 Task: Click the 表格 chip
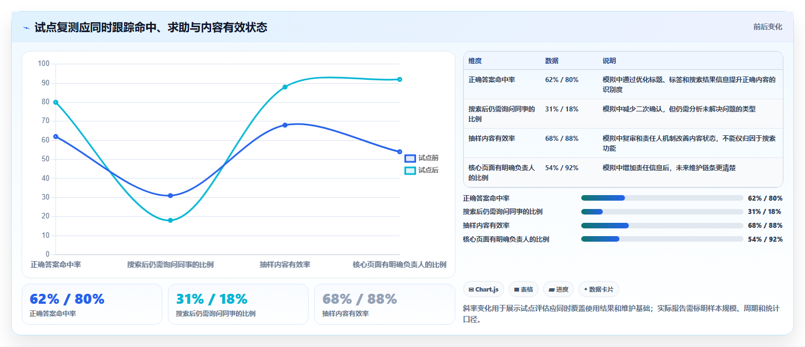(524, 289)
